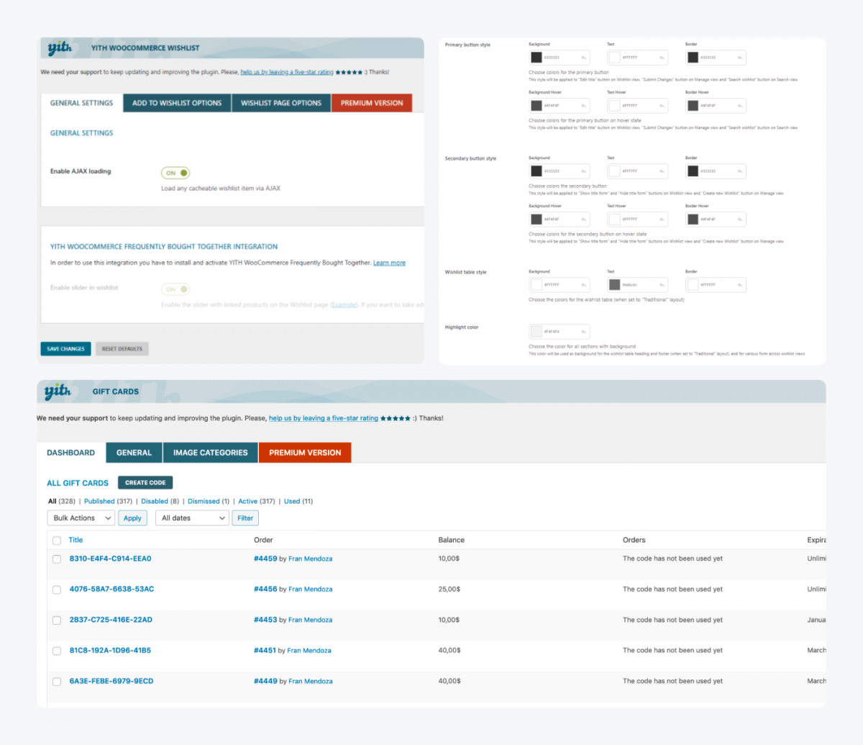Select the Wishlist General Settings tab

pos(81,103)
